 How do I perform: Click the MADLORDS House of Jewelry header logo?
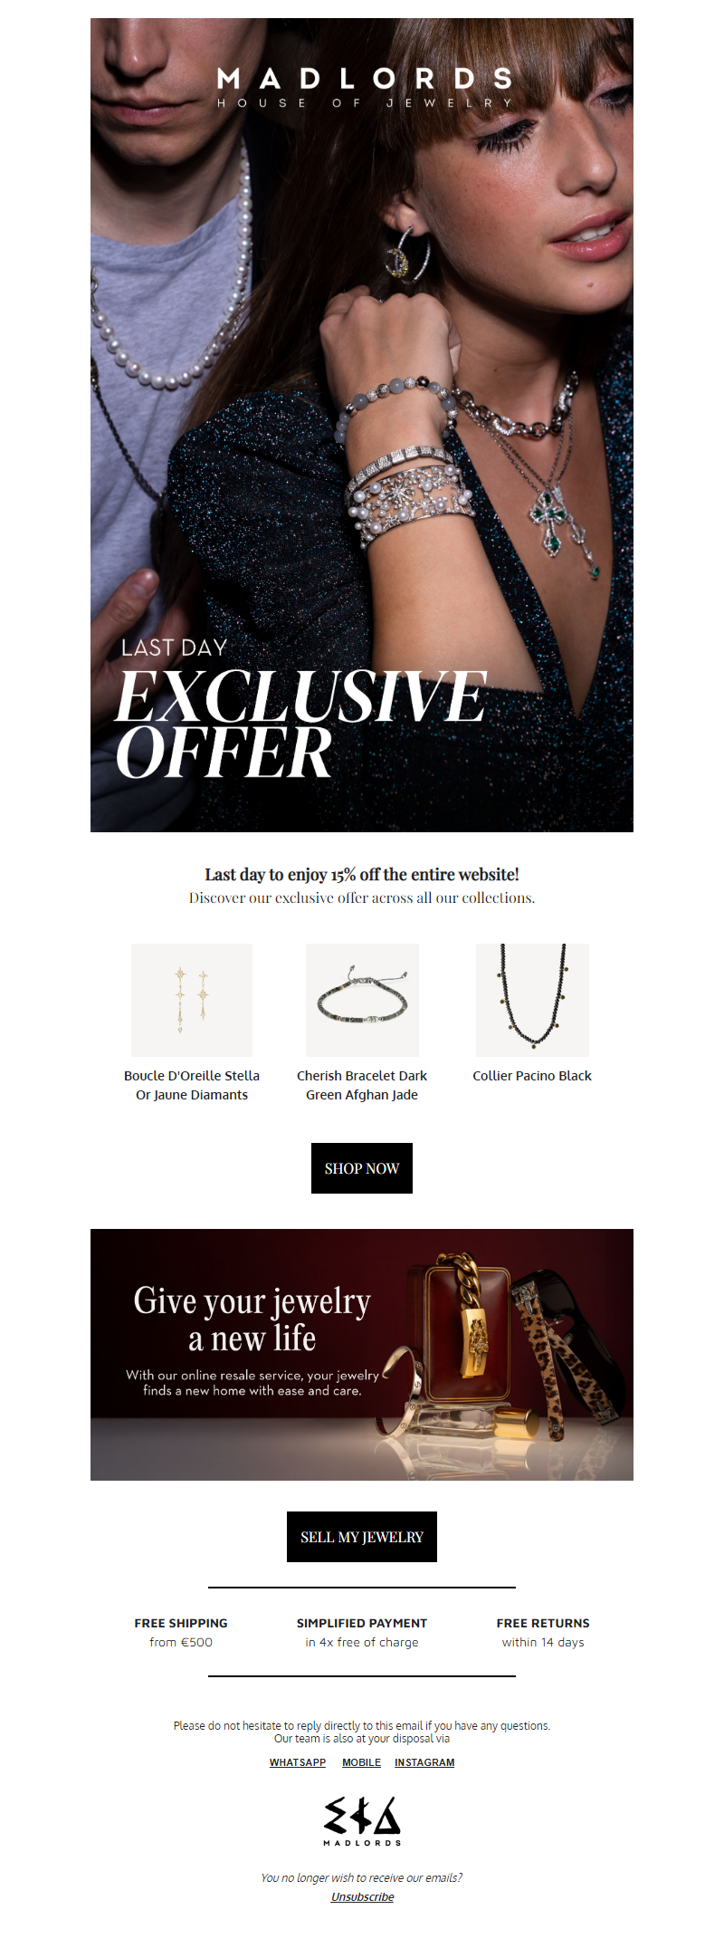365,88
